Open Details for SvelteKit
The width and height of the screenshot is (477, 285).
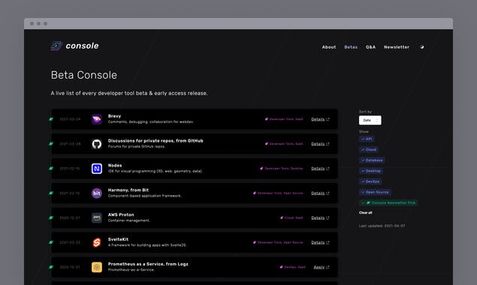318,242
